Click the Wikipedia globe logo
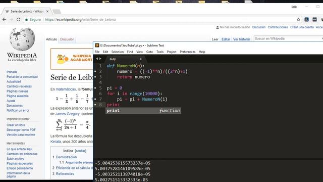 (22, 39)
